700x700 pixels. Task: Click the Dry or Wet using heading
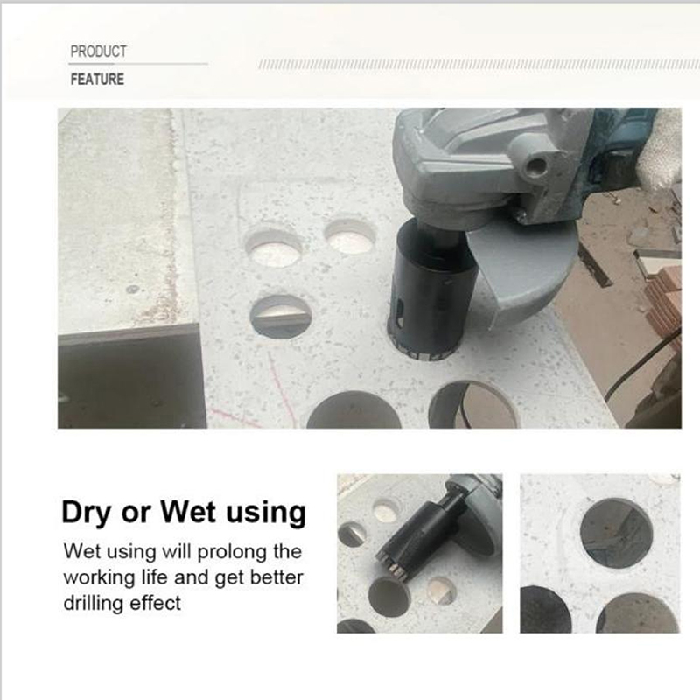[x=184, y=513]
